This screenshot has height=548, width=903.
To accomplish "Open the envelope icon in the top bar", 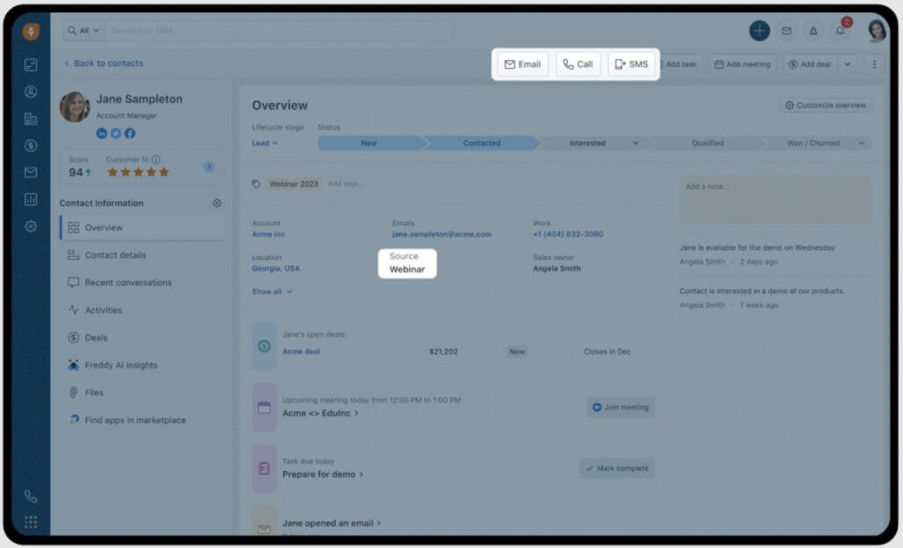I will tap(787, 30).
